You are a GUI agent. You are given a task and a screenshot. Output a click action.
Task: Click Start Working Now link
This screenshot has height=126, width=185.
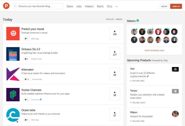point(154,50)
